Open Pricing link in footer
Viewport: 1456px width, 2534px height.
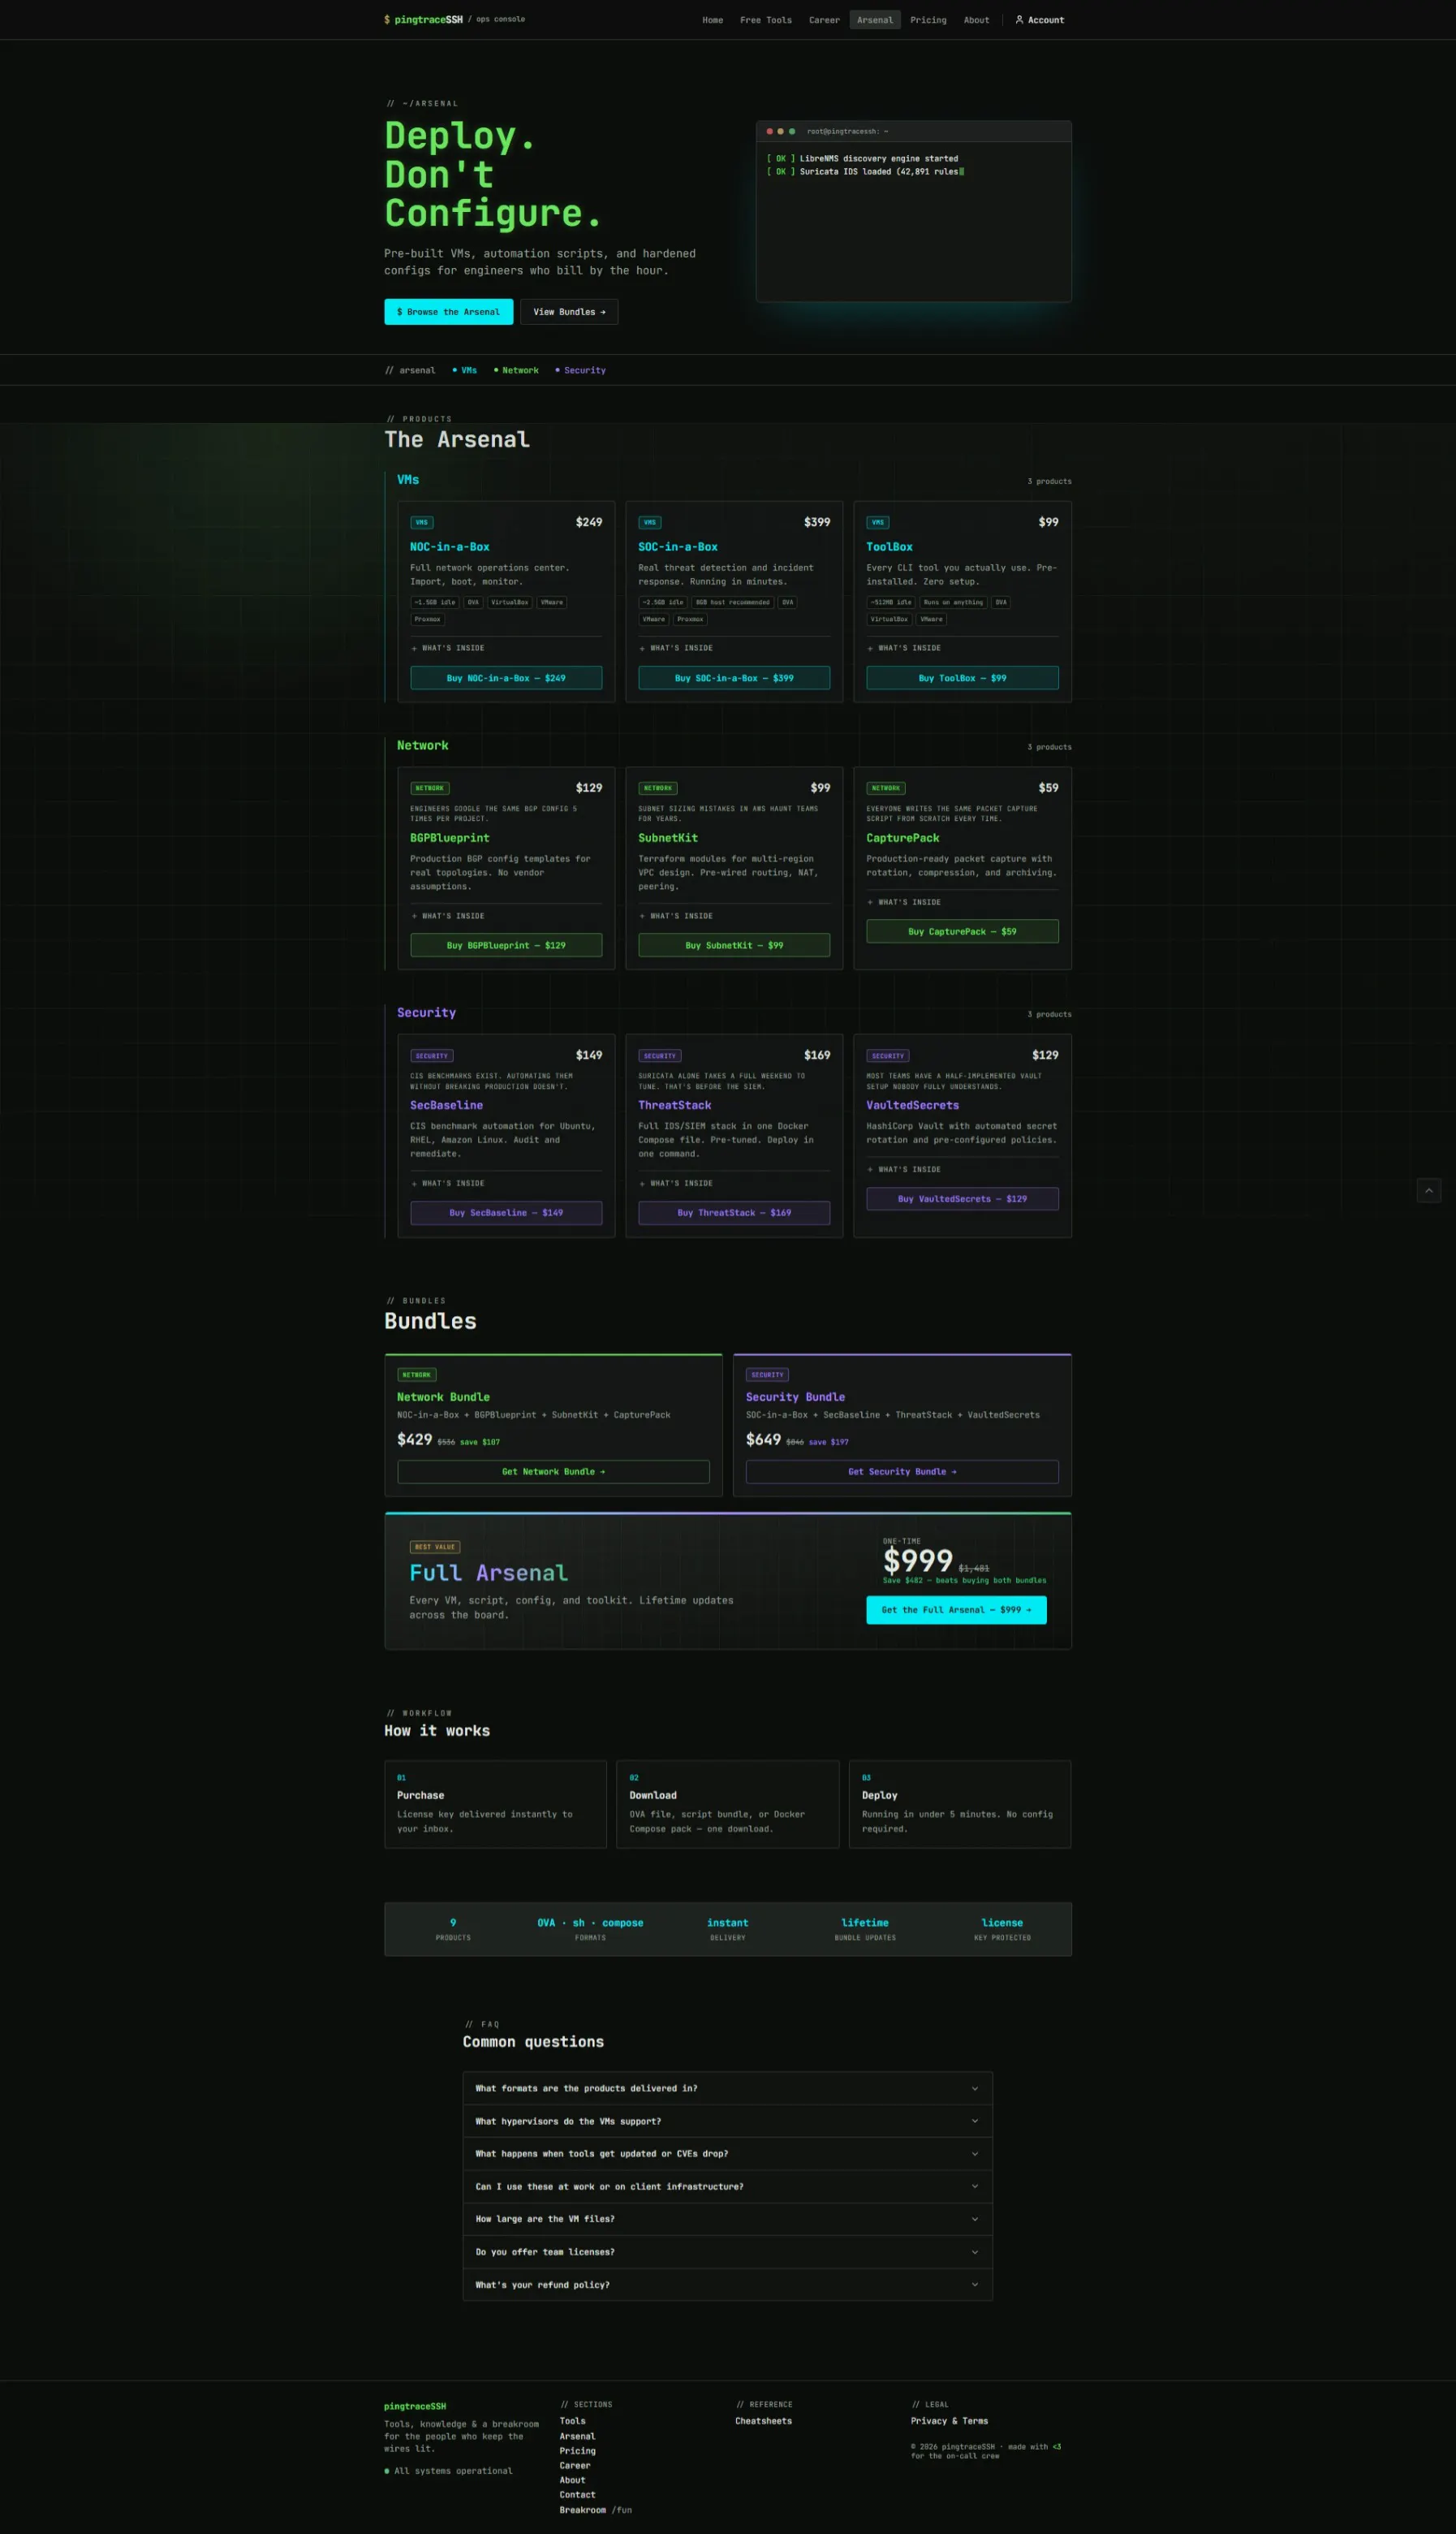577,2451
